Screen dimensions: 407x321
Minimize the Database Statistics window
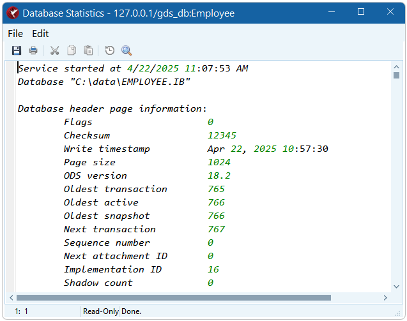coord(332,12)
